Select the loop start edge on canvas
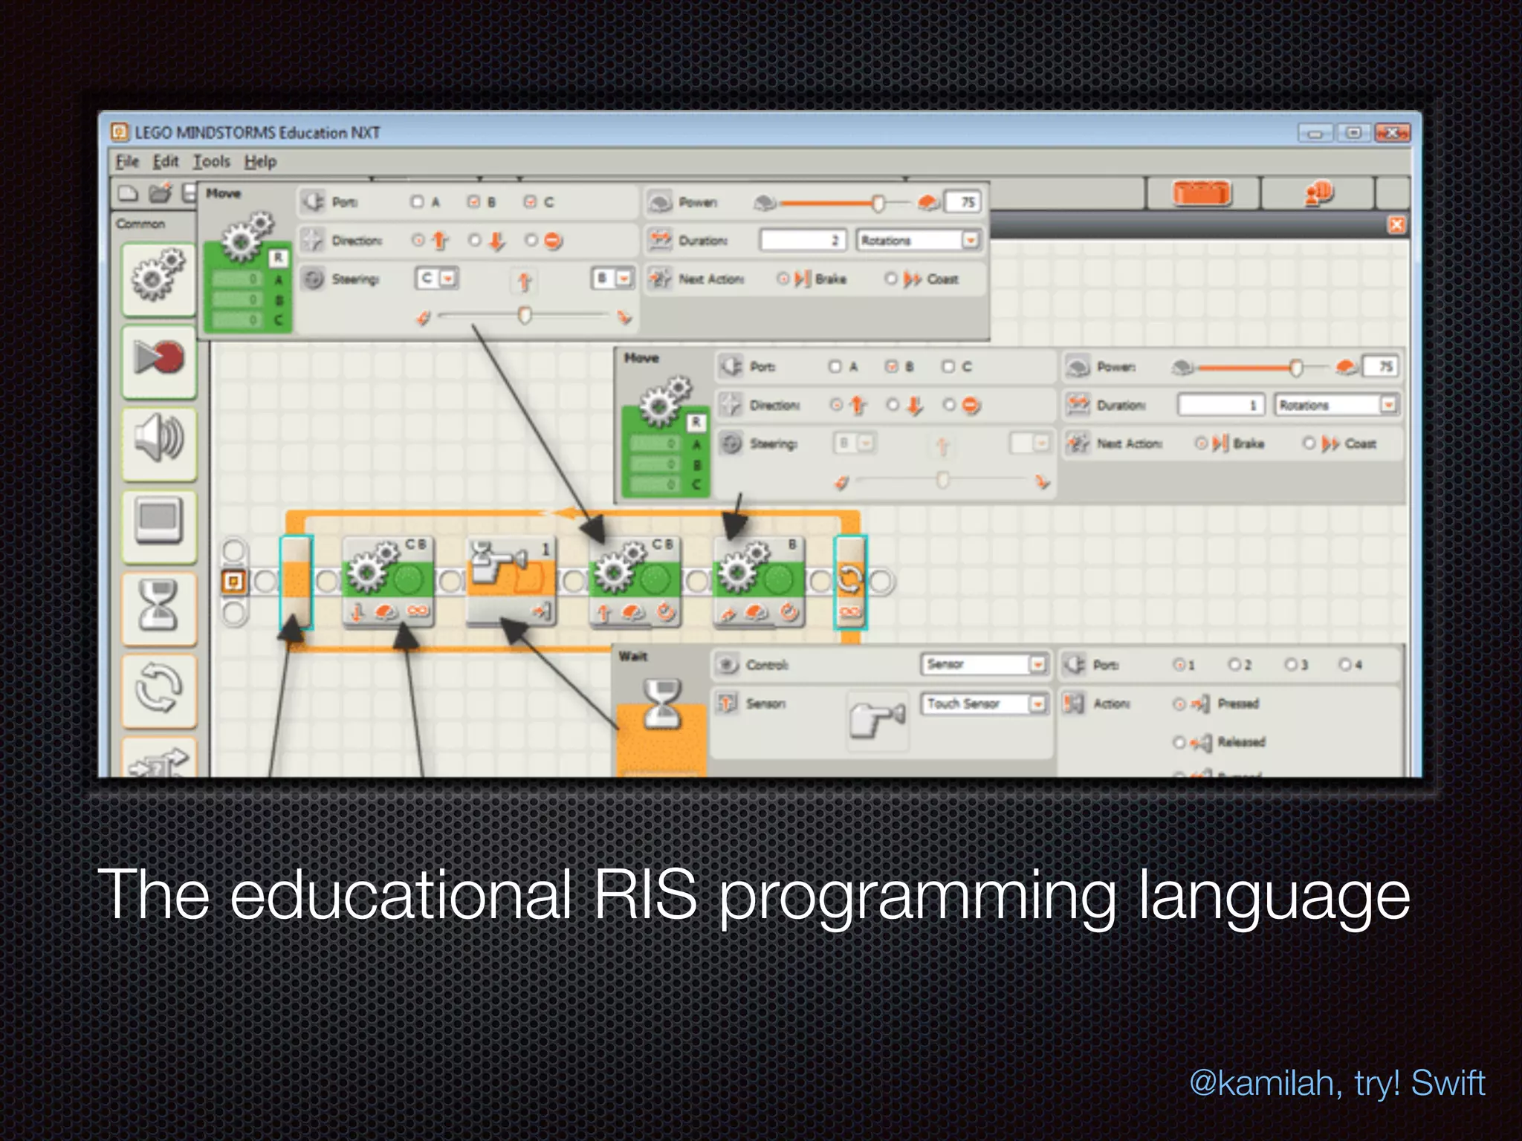Screen dimensions: 1522x1141 tap(296, 582)
